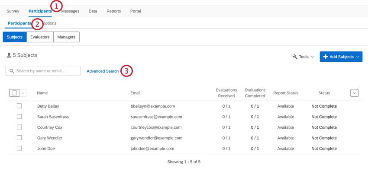Click the magnifying glass search icon
This screenshot has height=169, width=368.
tap(11, 71)
